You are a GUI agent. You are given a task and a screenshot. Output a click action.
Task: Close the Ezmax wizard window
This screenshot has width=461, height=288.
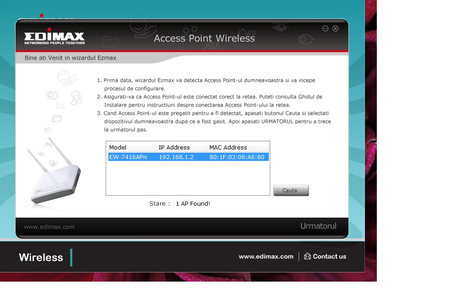click(x=336, y=28)
